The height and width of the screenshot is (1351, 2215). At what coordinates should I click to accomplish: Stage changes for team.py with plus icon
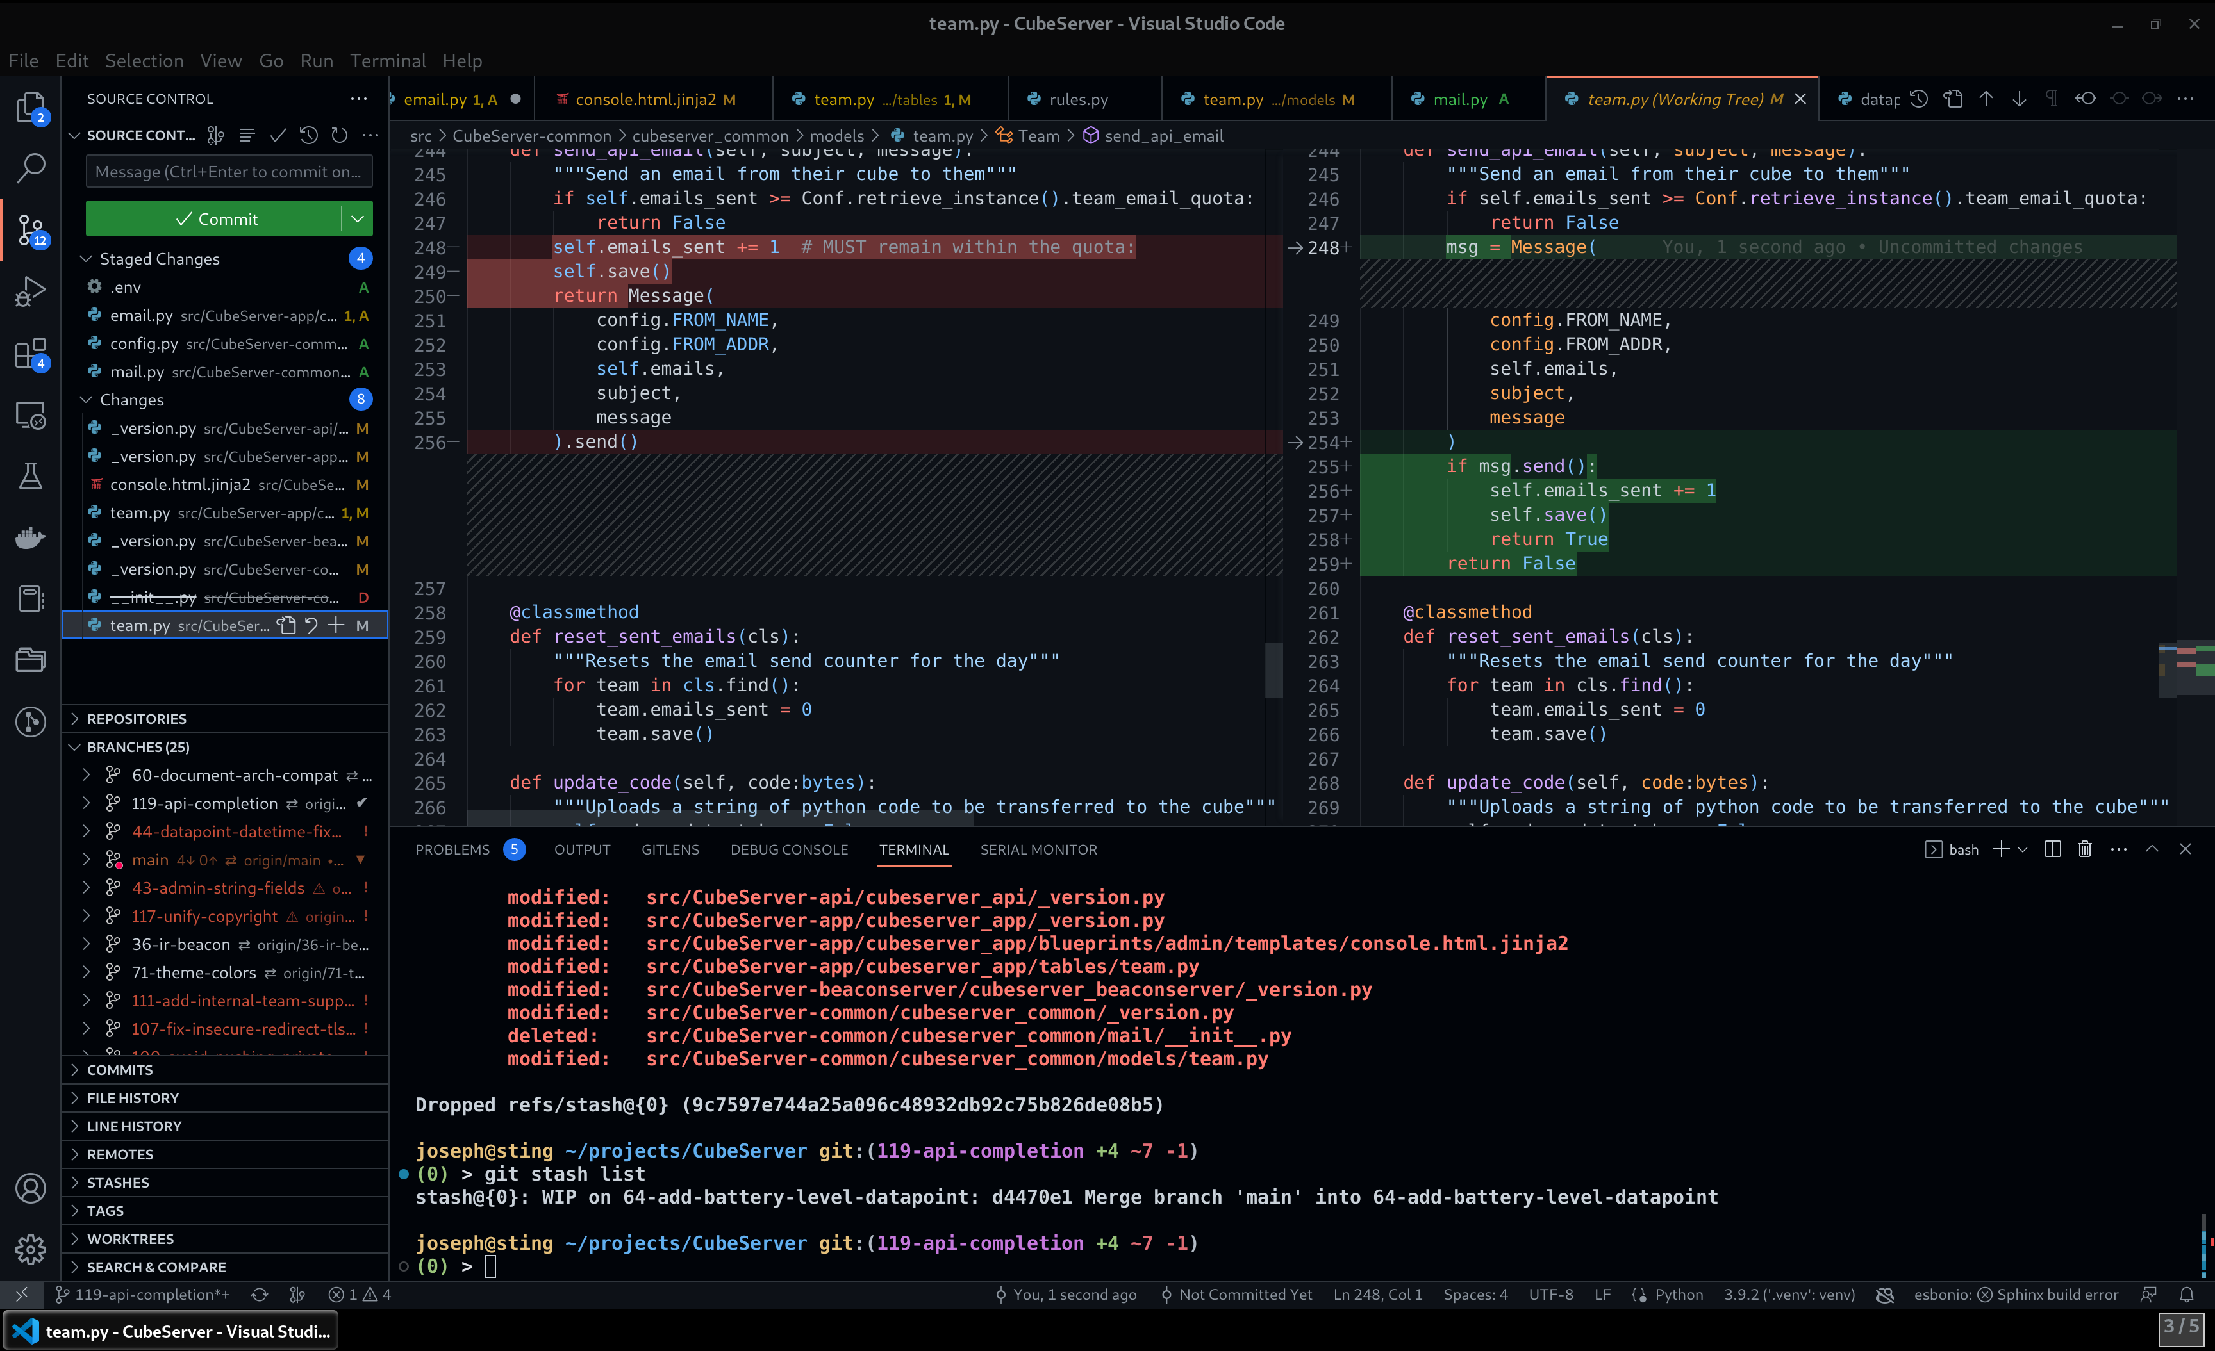336,625
